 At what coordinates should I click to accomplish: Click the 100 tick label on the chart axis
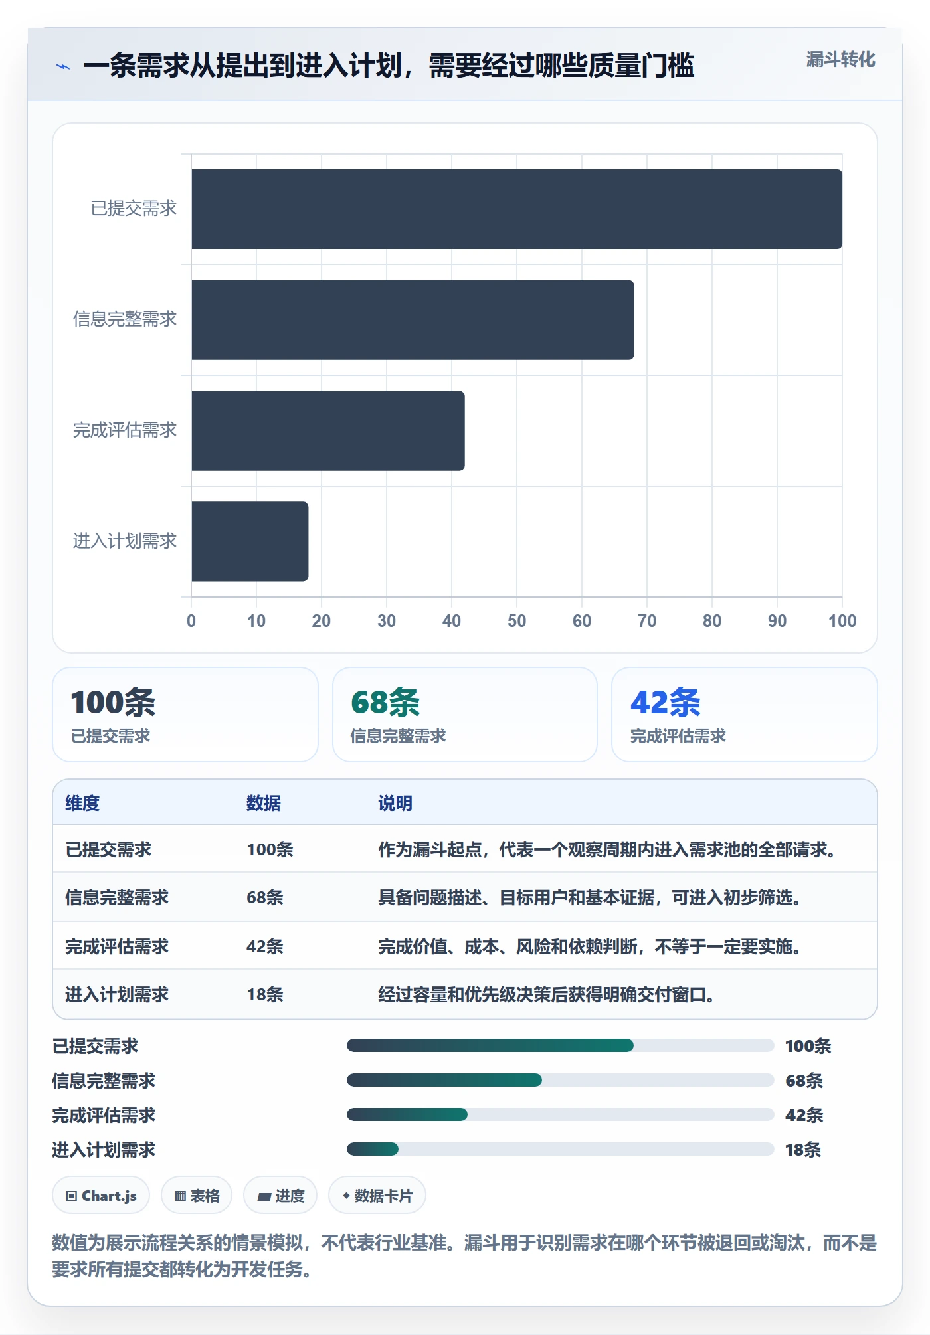842,621
